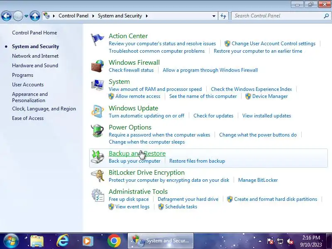
Task: Click Create and format hard disk partitions
Action: [x=276, y=199]
